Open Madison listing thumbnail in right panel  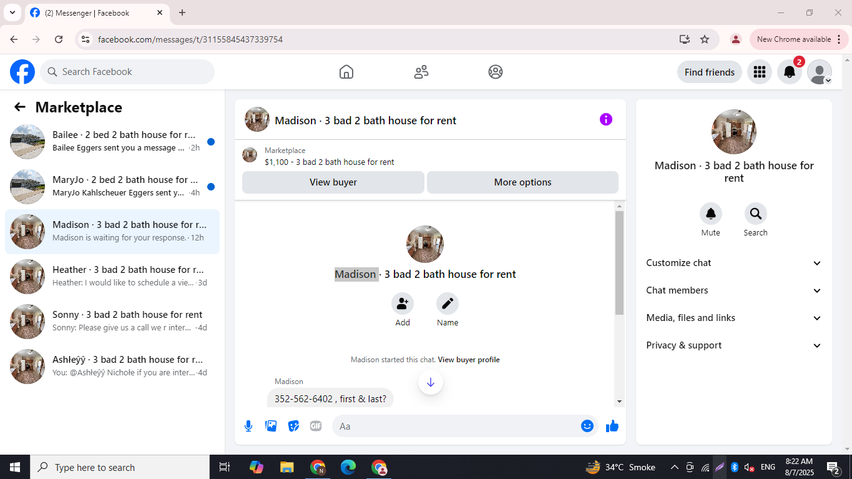click(734, 132)
